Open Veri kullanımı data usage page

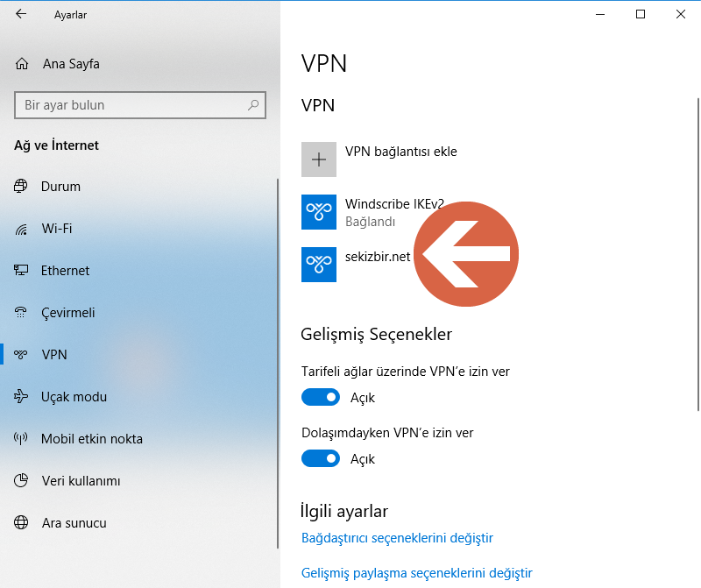click(x=19, y=480)
